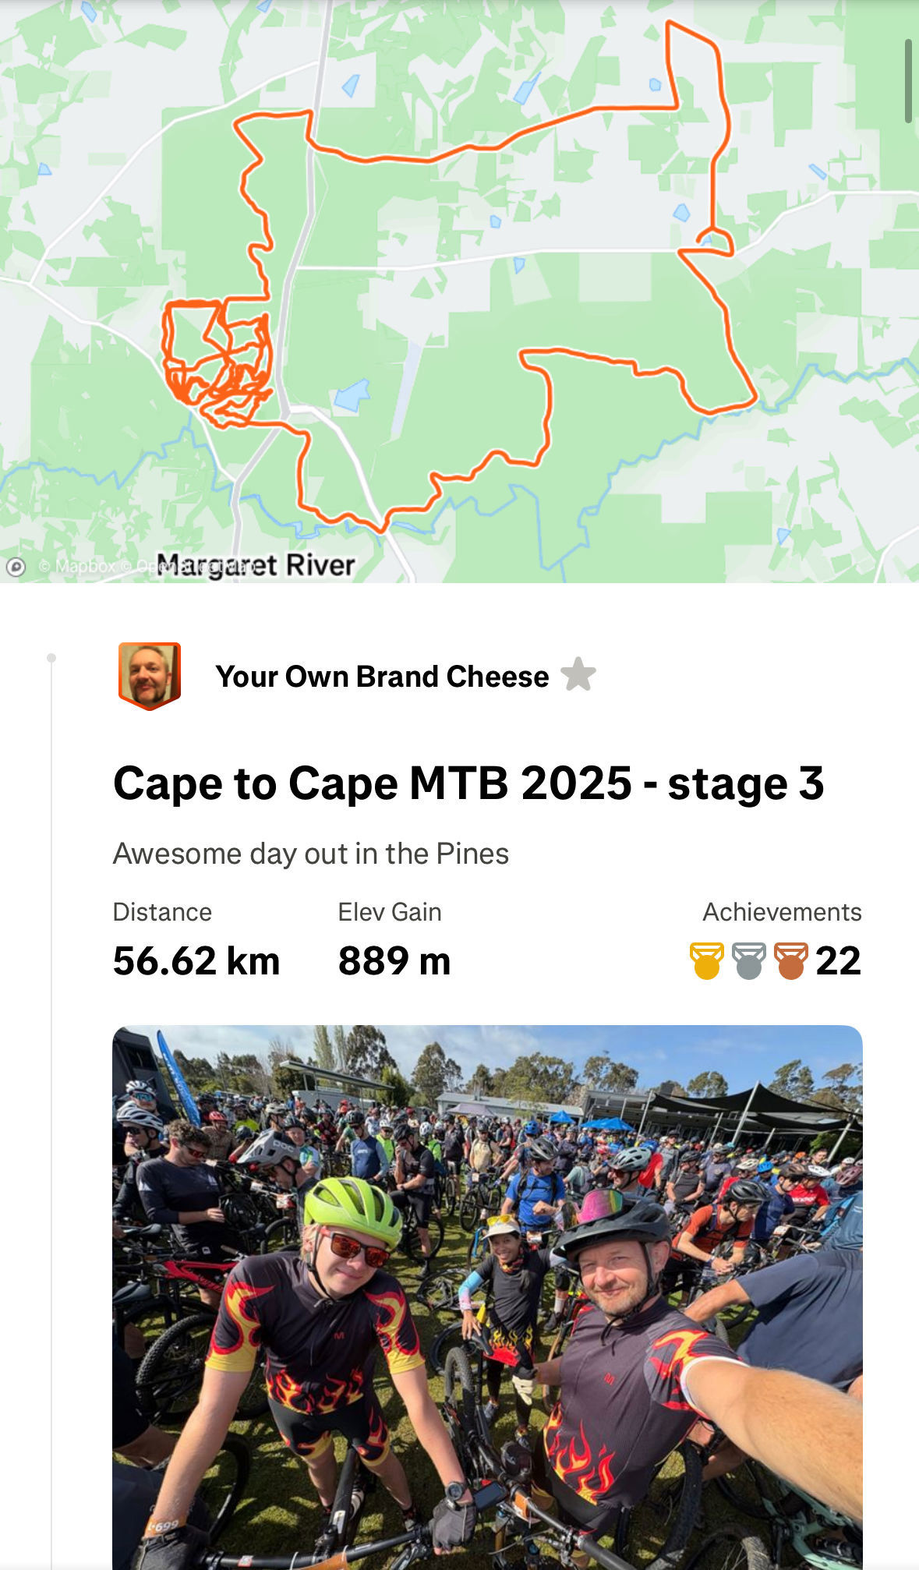
Task: Click the 889 m elevation gain value
Action: click(394, 960)
